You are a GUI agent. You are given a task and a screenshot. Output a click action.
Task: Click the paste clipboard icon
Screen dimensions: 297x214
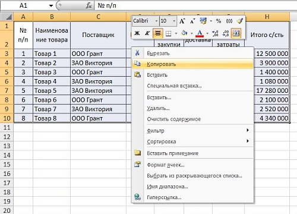pyautogui.click(x=137, y=74)
